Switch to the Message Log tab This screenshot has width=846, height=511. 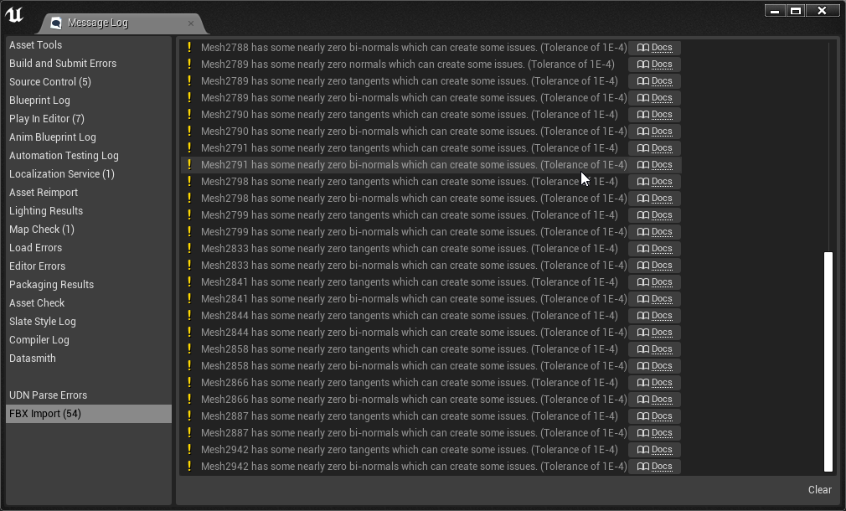(x=96, y=23)
